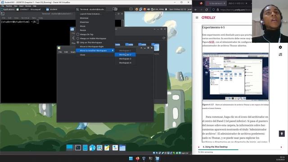Click the 6-13 figure link in text
The height and width of the screenshot is (162, 288).
[x=211, y=42]
